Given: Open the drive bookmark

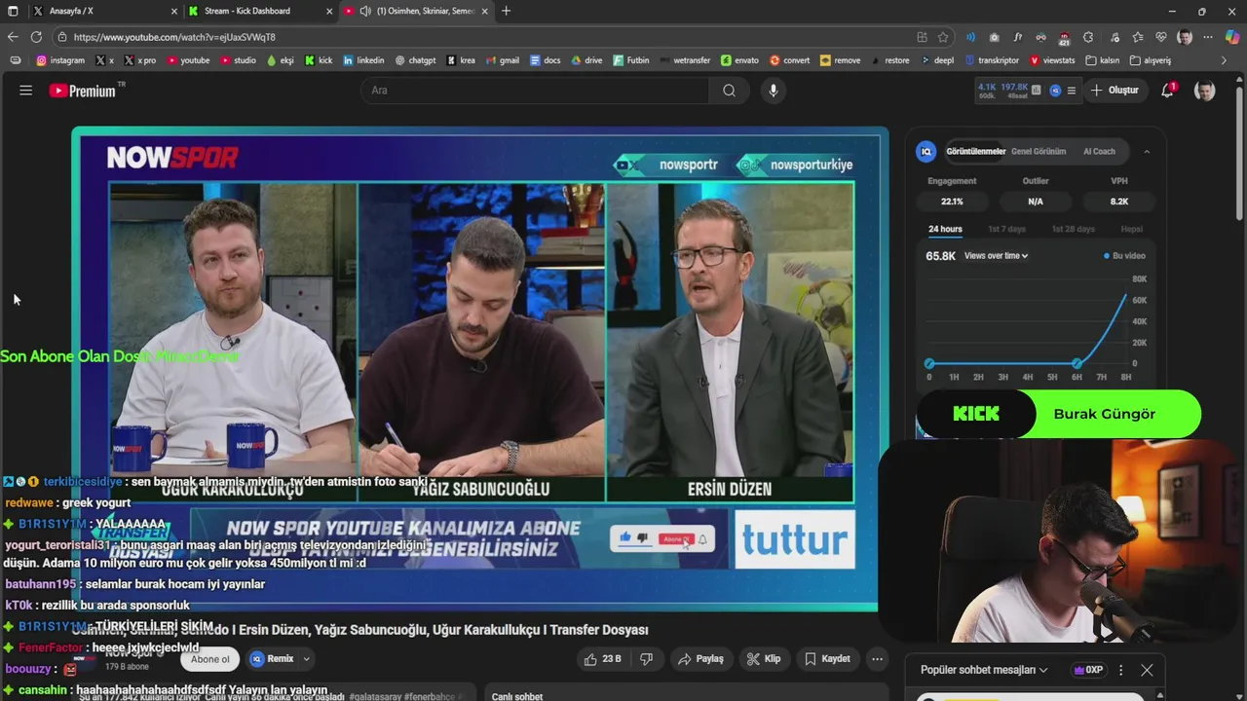Looking at the screenshot, I should 586,60.
